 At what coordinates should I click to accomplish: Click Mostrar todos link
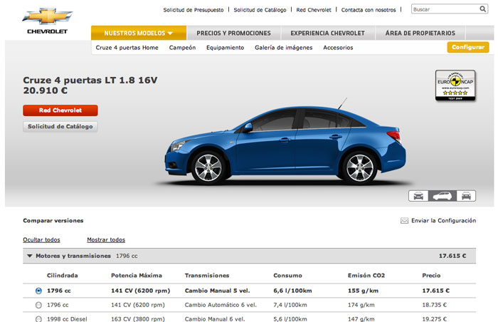tap(106, 240)
